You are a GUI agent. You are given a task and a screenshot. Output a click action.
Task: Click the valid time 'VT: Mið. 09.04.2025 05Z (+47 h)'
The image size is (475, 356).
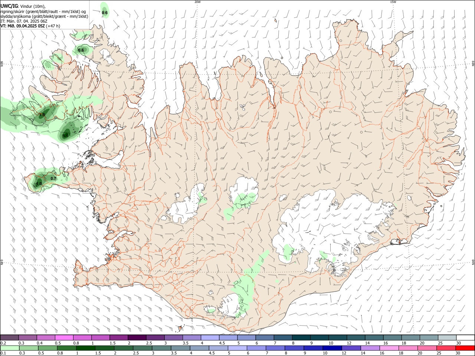[30, 26]
